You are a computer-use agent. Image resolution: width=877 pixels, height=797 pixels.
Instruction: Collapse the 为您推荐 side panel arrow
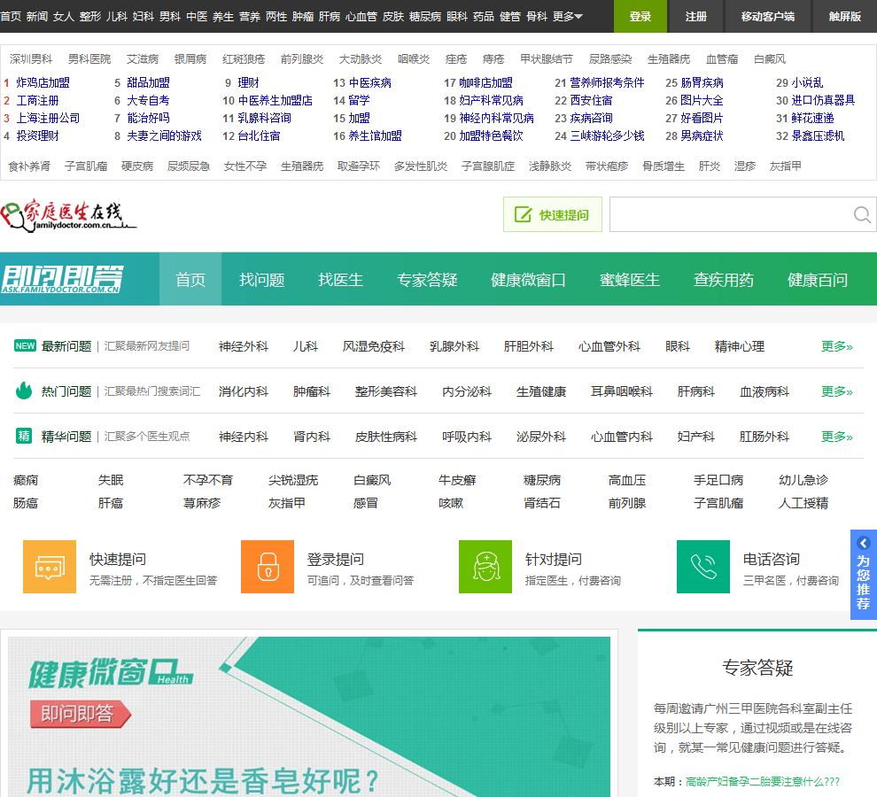tap(864, 543)
